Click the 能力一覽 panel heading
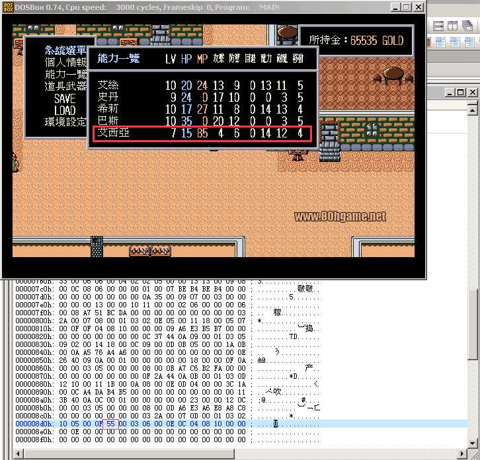Viewport: 480px width, 460px height. click(118, 58)
